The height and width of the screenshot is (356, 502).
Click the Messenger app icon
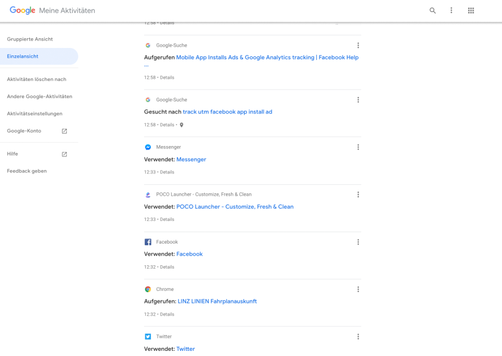(148, 147)
